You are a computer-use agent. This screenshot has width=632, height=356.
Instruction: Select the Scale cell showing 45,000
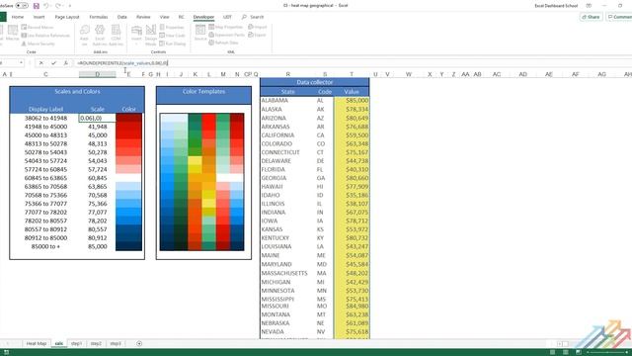(97, 135)
